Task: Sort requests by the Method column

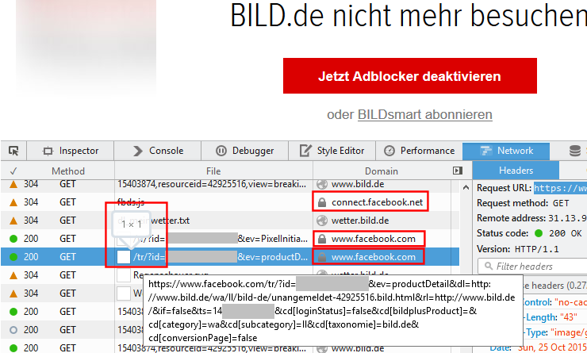Action: click(x=68, y=171)
